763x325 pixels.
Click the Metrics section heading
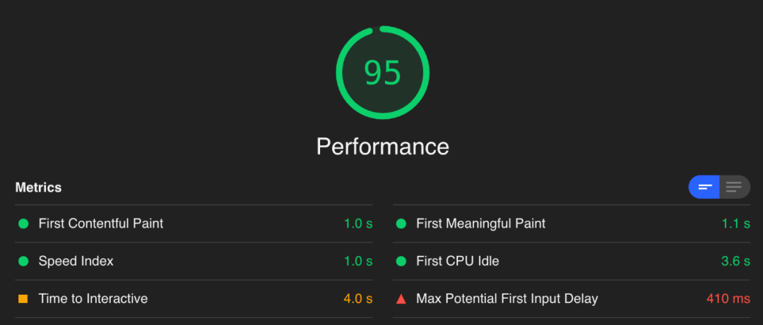click(38, 188)
